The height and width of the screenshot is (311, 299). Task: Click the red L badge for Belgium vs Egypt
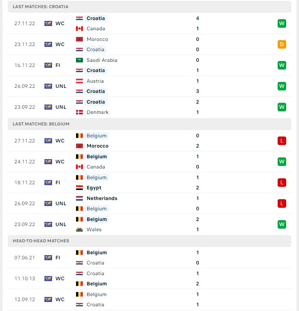click(282, 183)
